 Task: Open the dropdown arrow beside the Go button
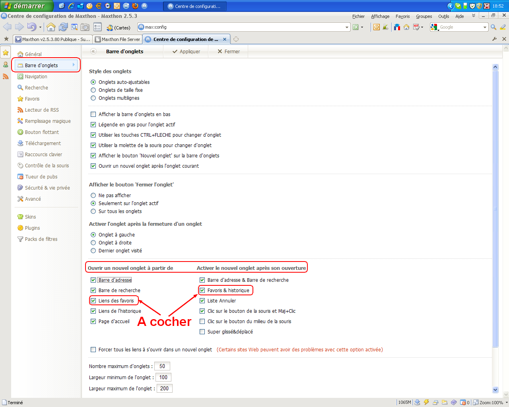point(362,27)
